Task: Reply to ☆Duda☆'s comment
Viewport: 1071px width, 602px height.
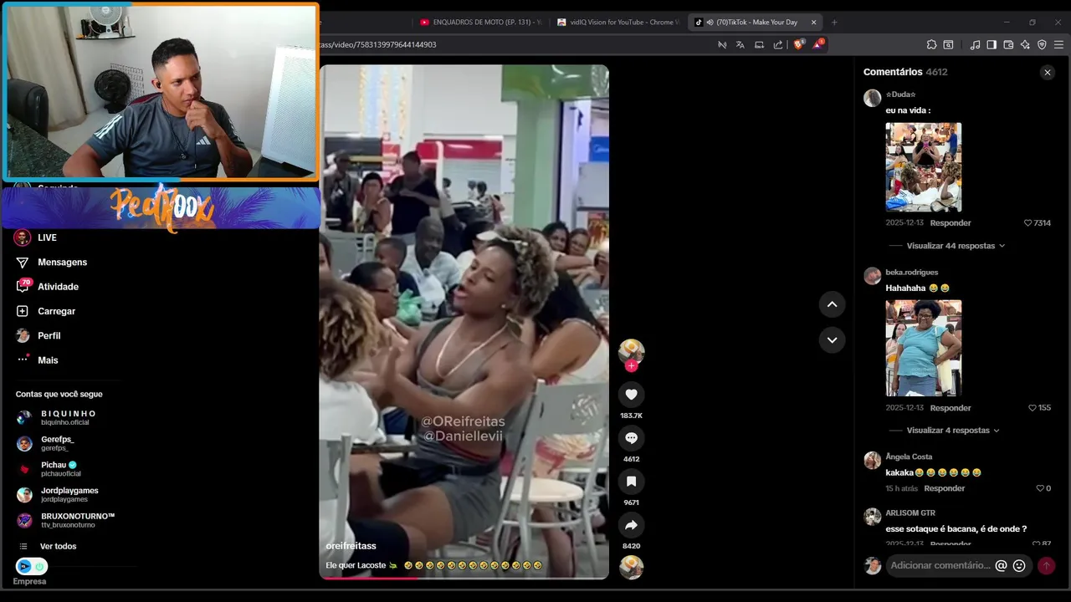Action: [951, 223]
